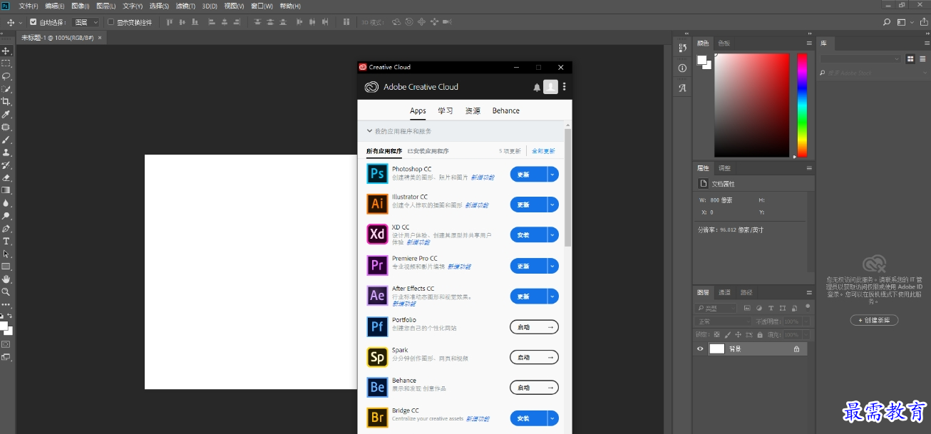The image size is (931, 434).
Task: Open the layer blend mode dropdown
Action: click(x=723, y=321)
